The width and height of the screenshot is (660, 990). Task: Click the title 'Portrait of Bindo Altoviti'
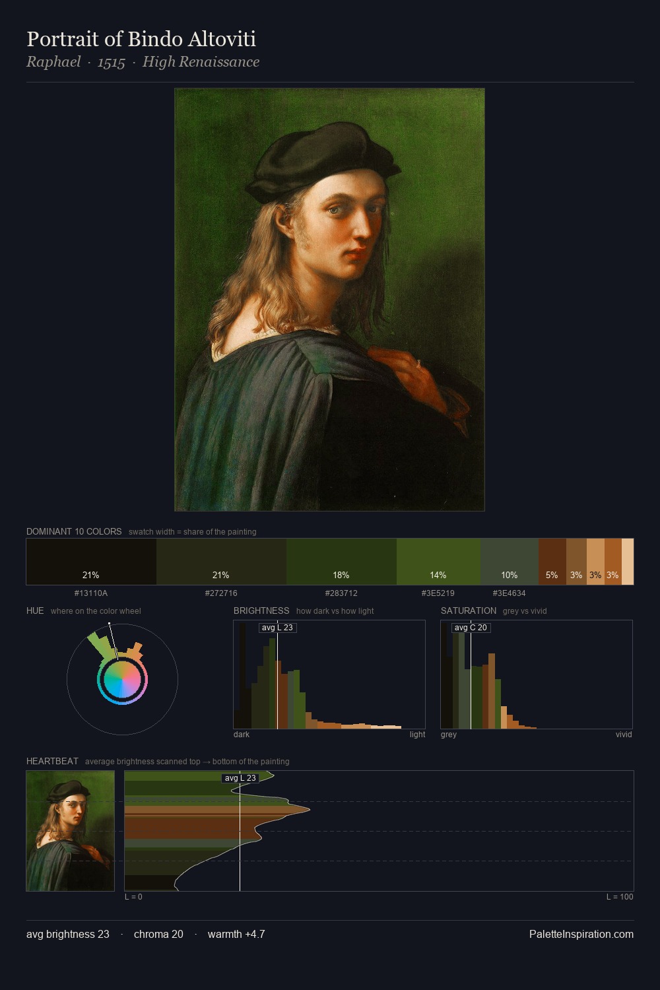[141, 39]
